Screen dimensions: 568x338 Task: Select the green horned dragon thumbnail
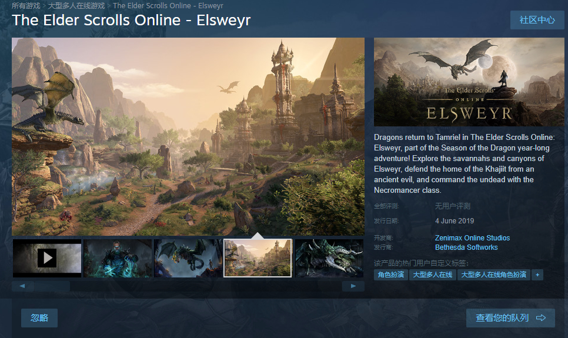(329, 258)
